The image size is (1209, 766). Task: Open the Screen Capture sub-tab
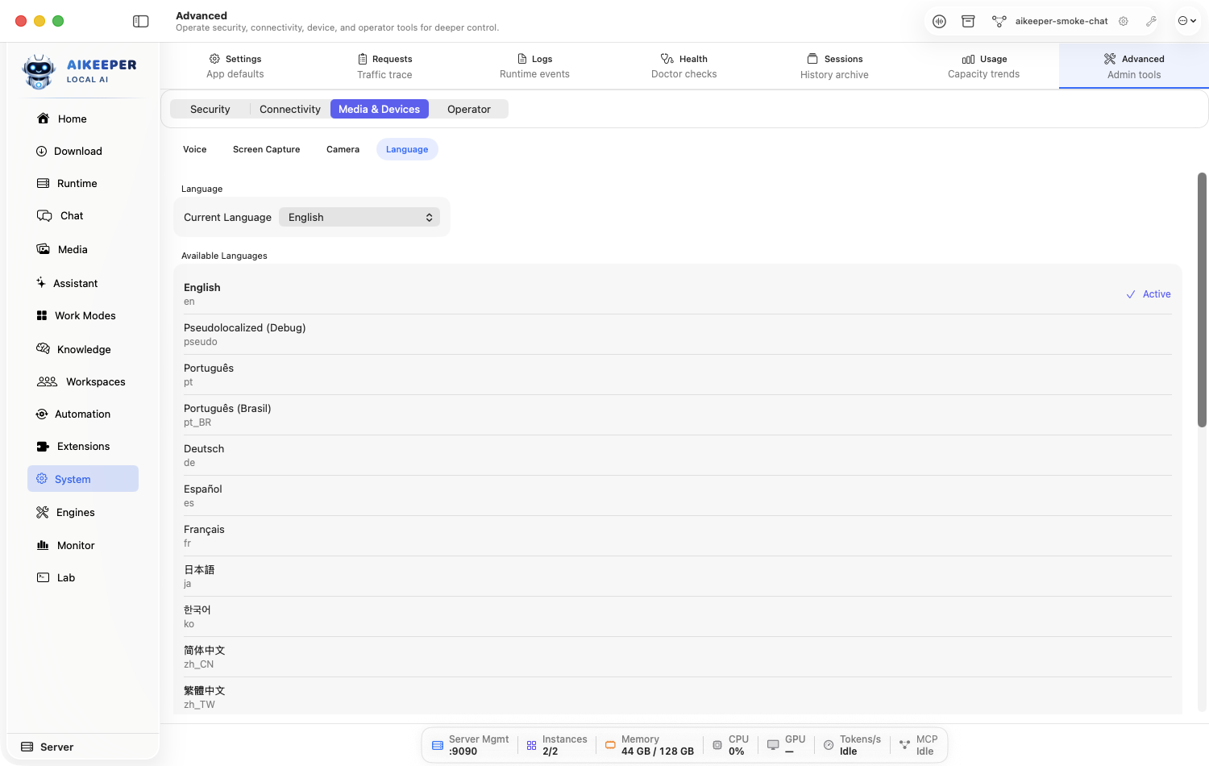pyautogui.click(x=267, y=149)
